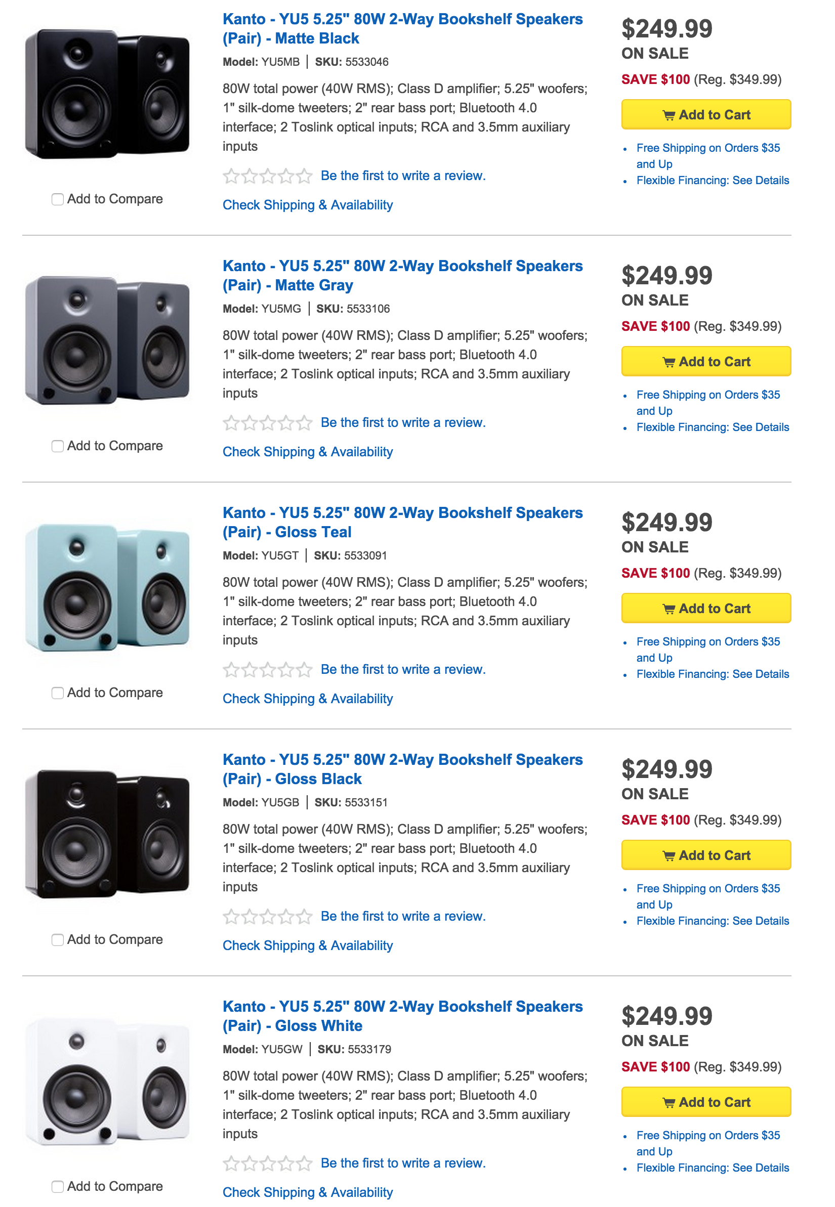Image resolution: width=835 pixels, height=1207 pixels.
Task: Write first review for Matte Gray speakers
Action: [x=403, y=422]
